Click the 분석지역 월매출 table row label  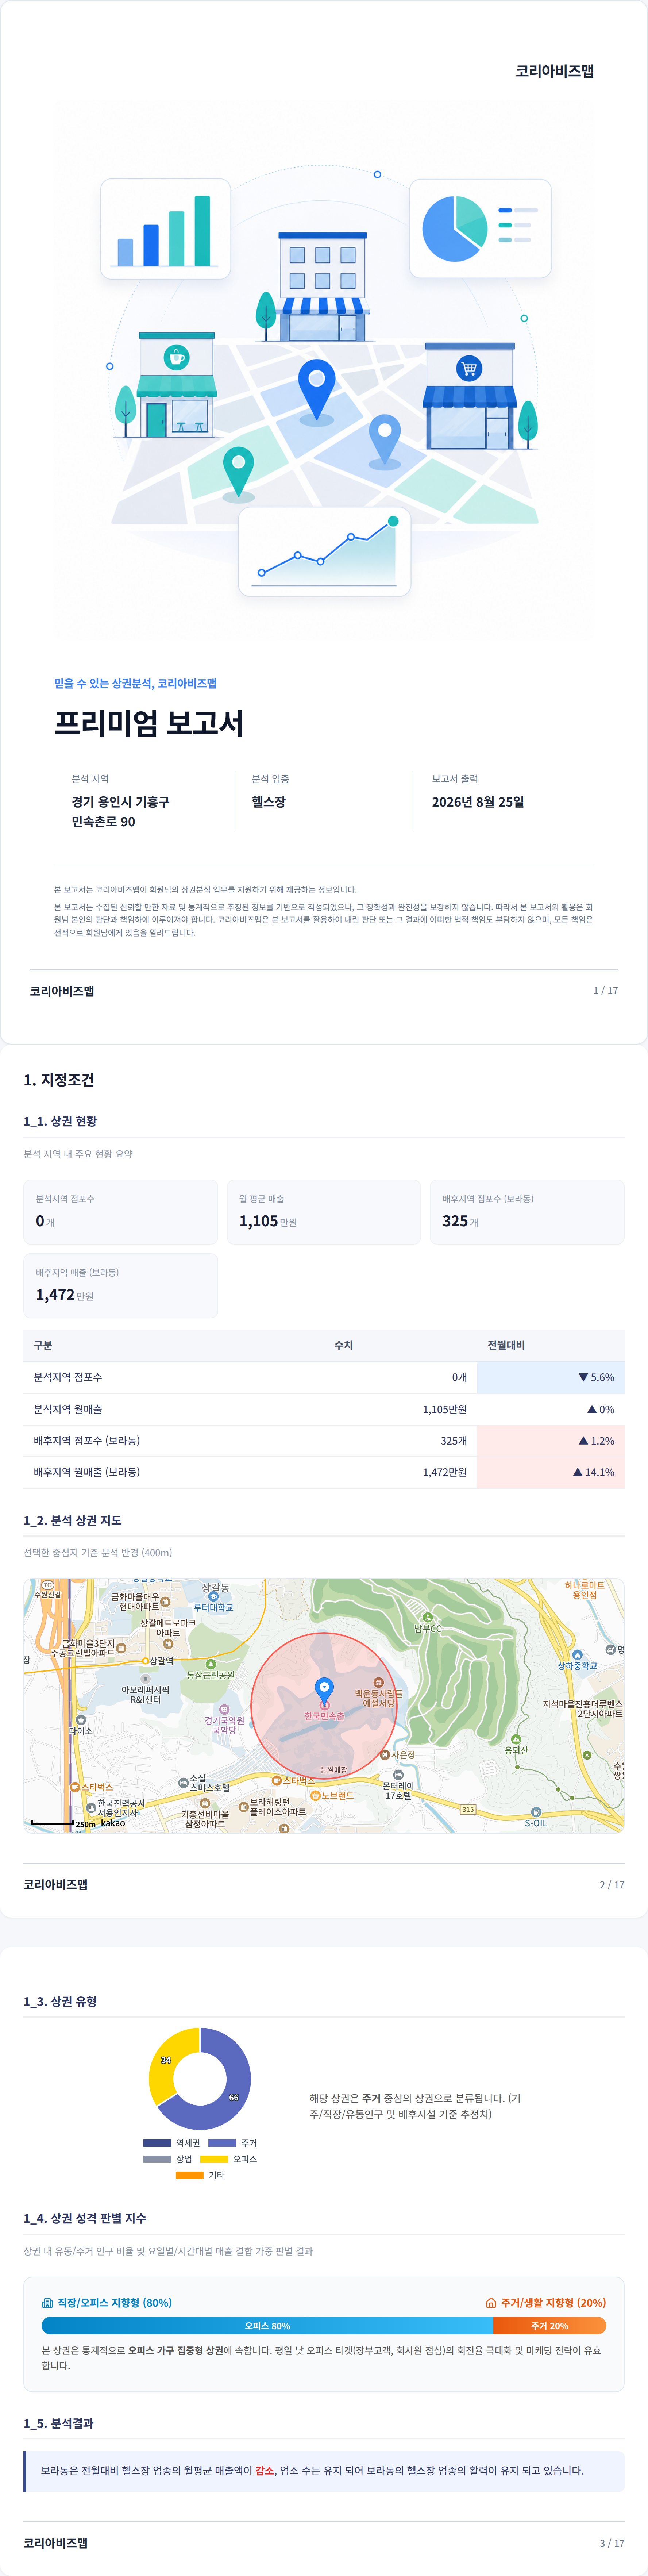68,1409
